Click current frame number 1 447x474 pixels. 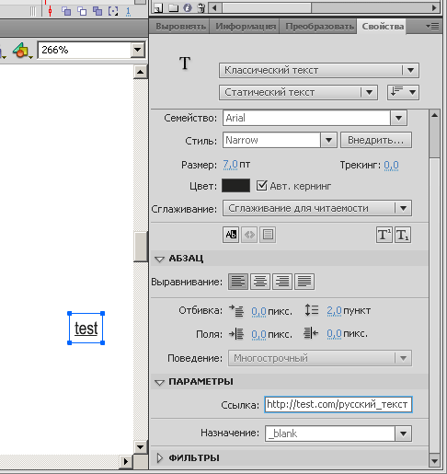[128, 11]
